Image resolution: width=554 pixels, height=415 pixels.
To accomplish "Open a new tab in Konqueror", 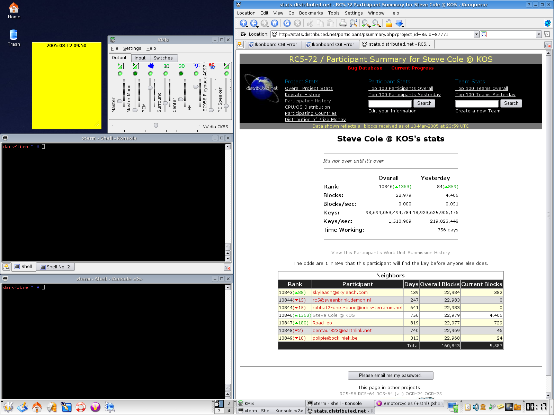I will click(240, 45).
